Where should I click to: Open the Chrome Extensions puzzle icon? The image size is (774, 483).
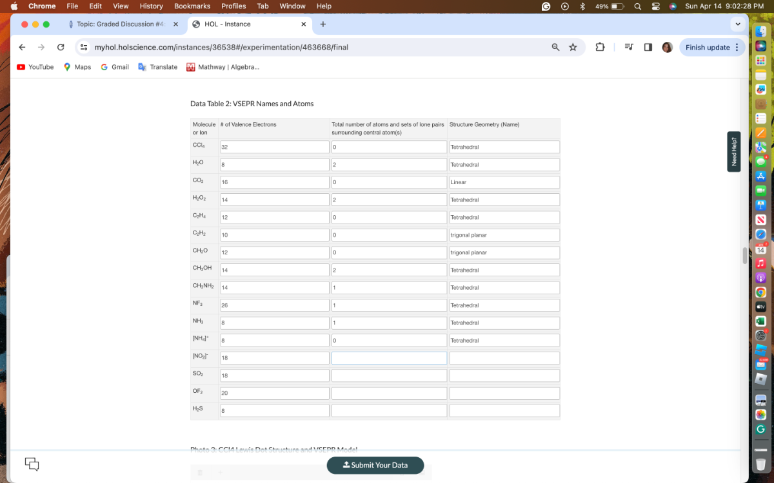(600, 47)
